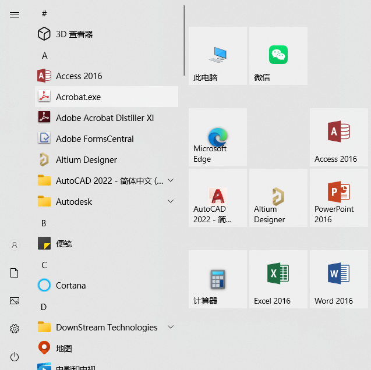Open the Excel 2016 tile
This screenshot has height=370, width=371.
tap(278, 279)
